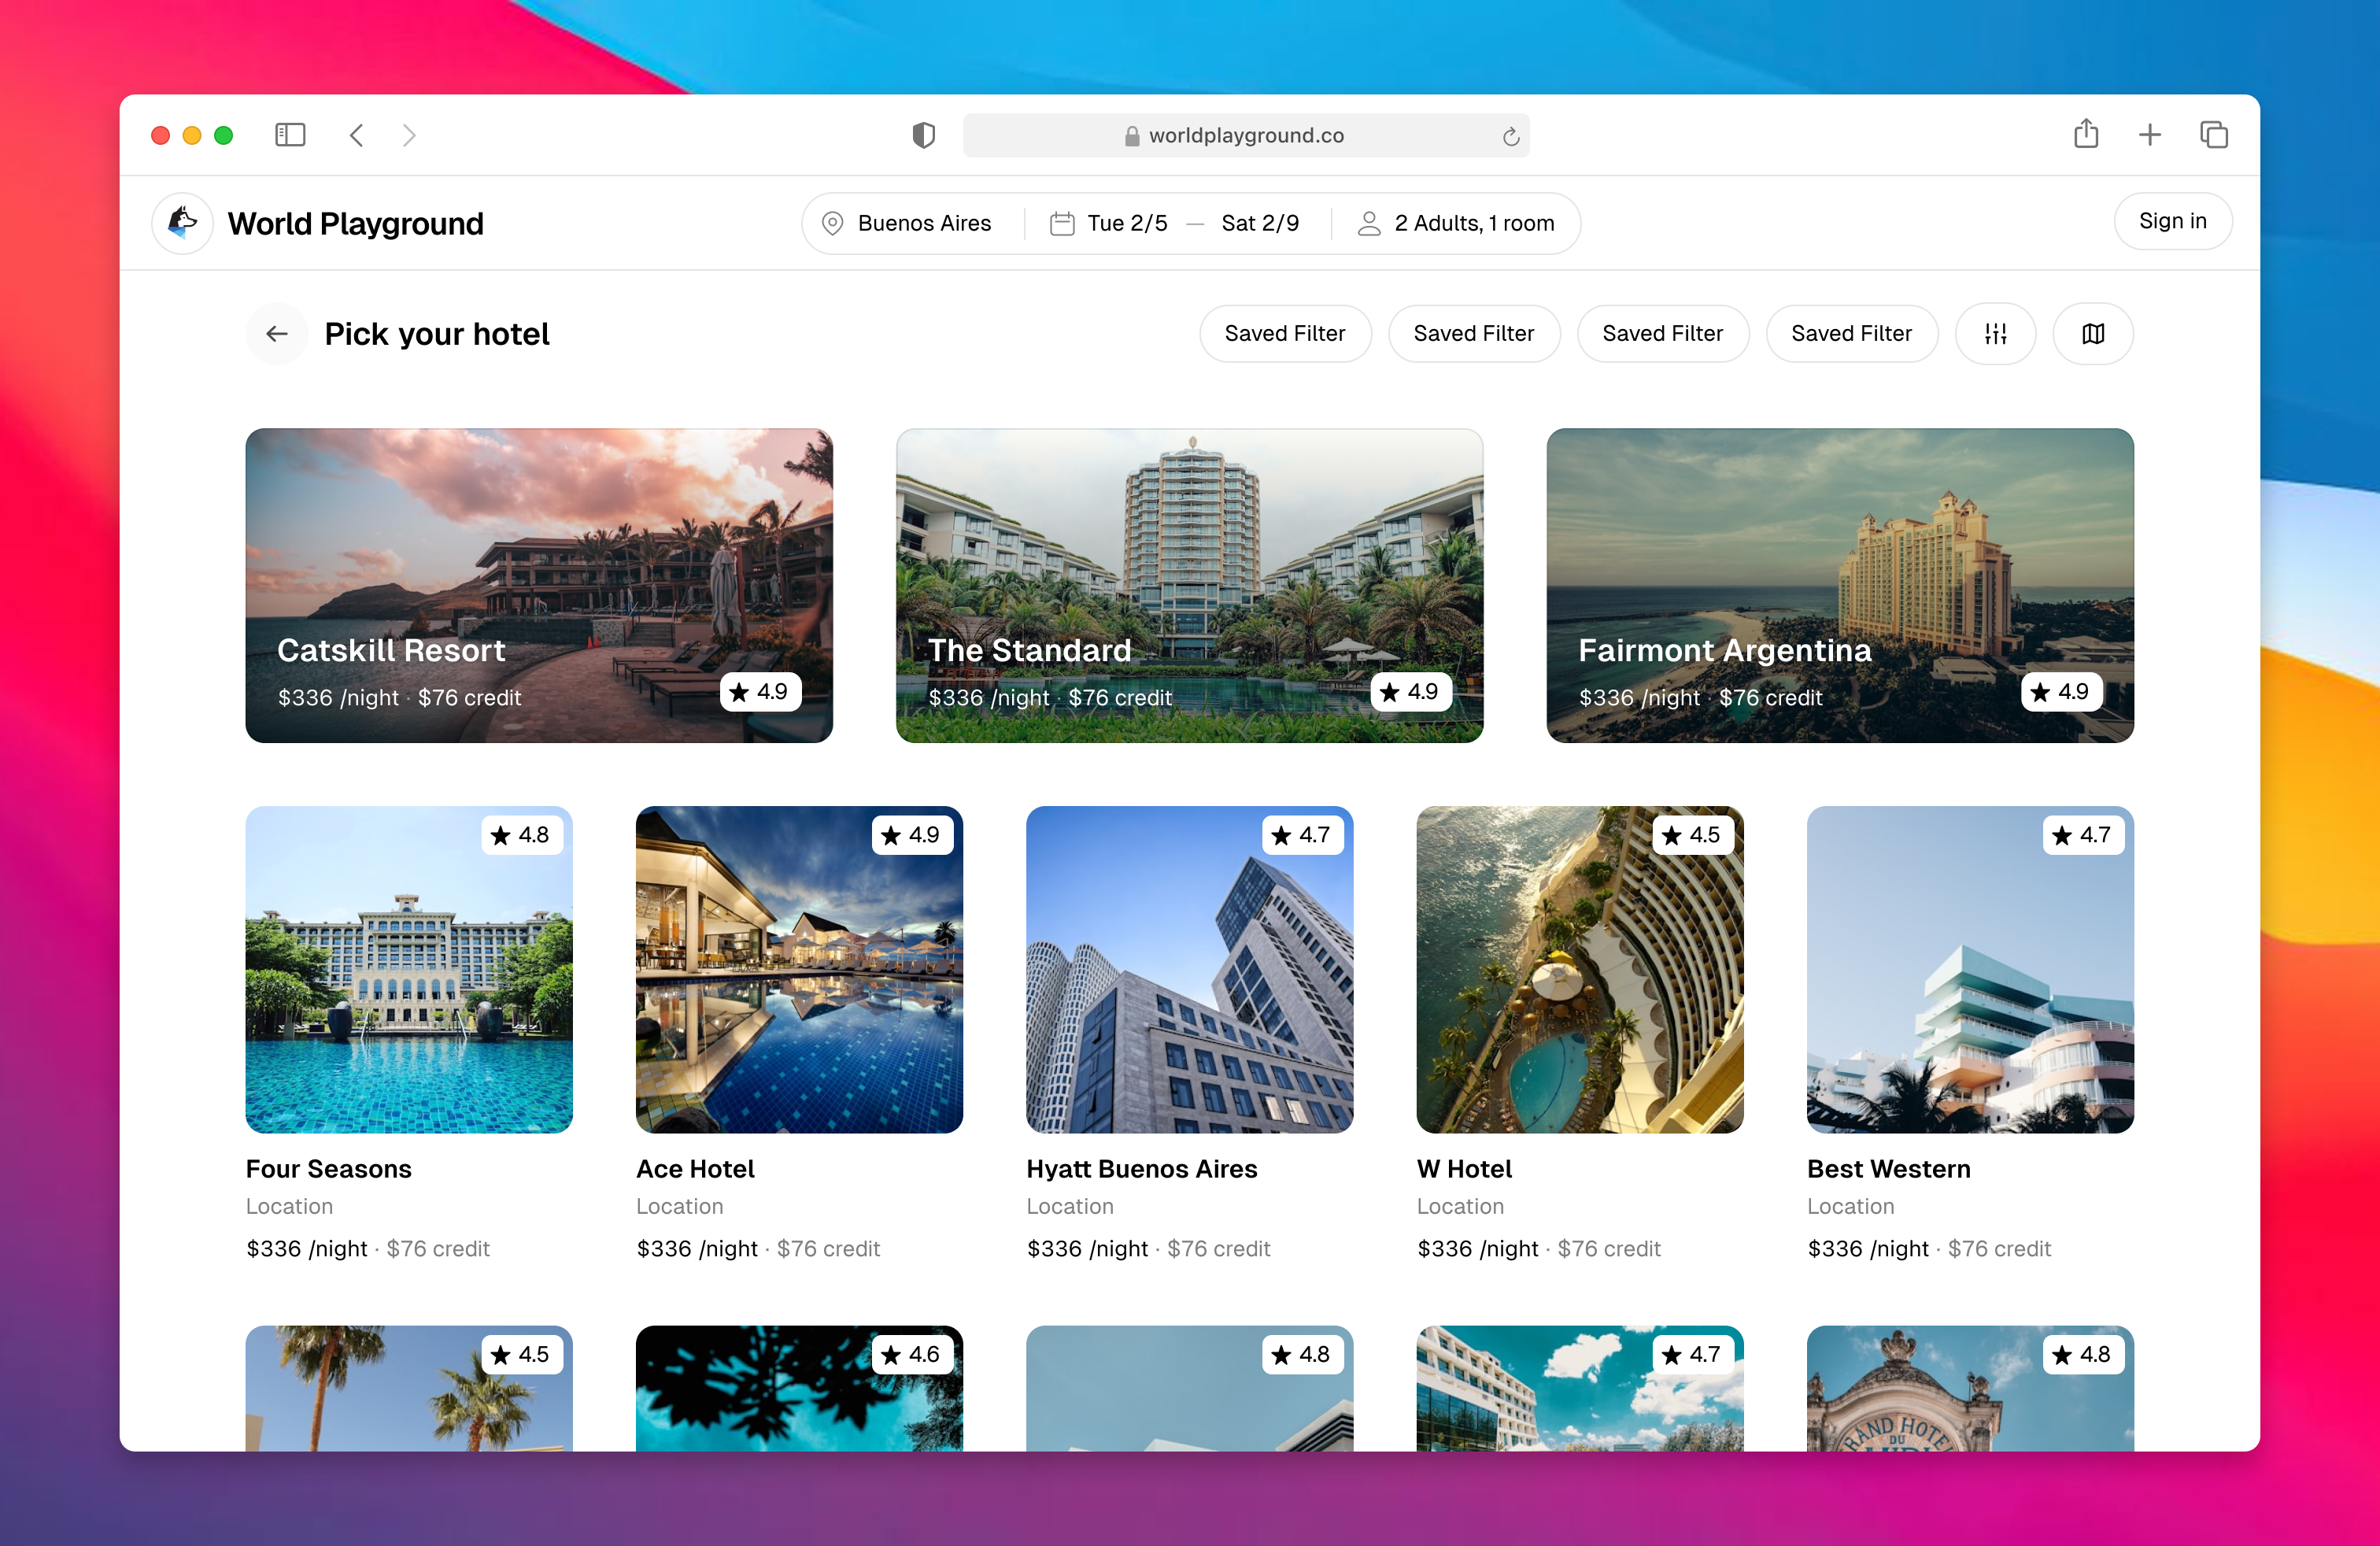
Task: Click the Best Western photo
Action: click(x=1970, y=969)
